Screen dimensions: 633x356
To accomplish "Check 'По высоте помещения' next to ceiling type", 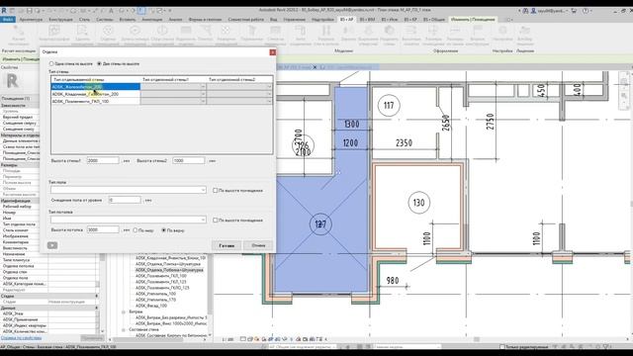I will tap(216, 220).
